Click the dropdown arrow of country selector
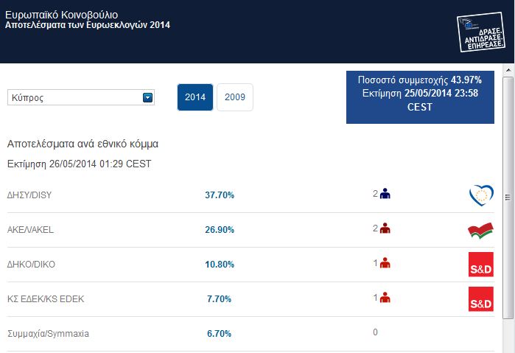Screen dimensions: 515x353 tap(147, 97)
